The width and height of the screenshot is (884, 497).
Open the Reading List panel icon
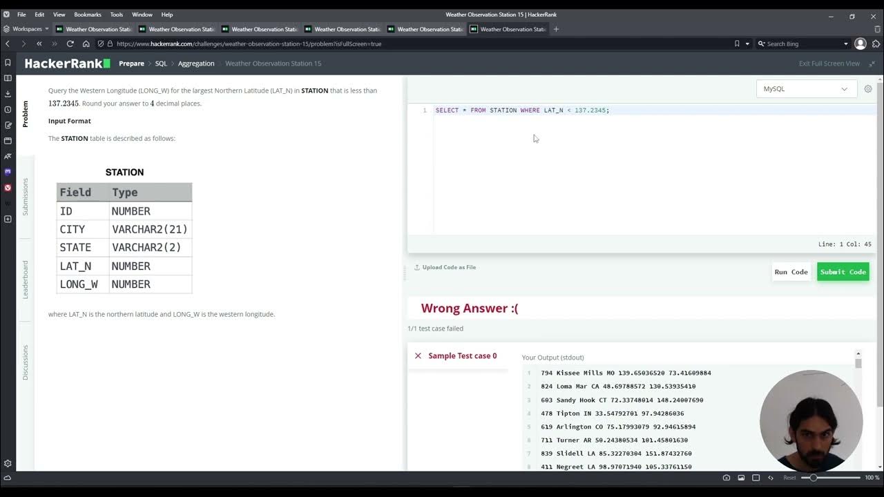click(x=8, y=78)
